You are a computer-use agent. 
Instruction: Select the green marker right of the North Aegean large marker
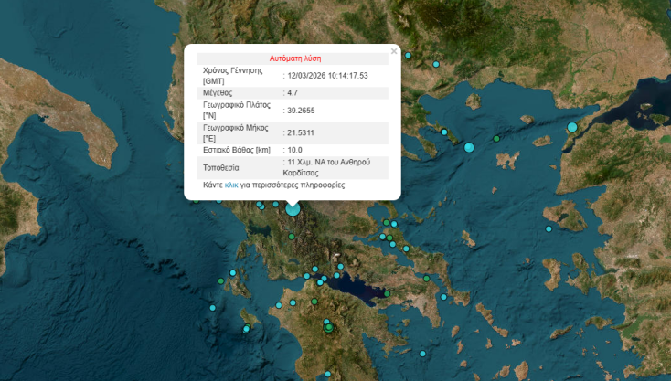pyautogui.click(x=496, y=139)
